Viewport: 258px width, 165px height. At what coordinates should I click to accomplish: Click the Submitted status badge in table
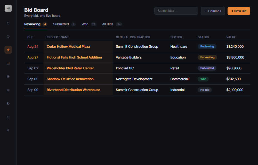(x=207, y=68)
